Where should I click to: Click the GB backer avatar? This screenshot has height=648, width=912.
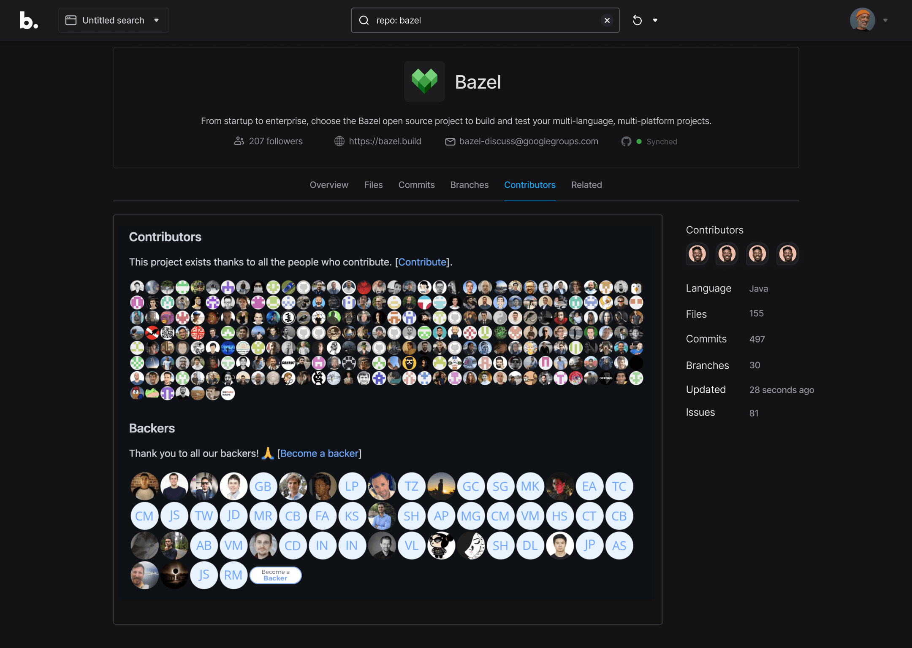click(263, 486)
